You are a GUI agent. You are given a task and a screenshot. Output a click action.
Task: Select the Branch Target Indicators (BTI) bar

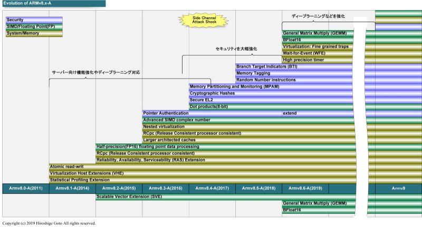coord(294,67)
